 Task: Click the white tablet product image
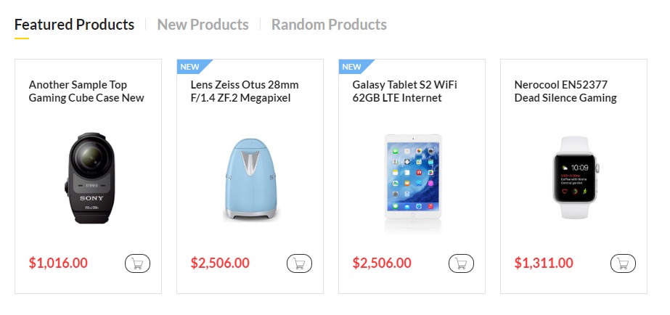[412, 176]
